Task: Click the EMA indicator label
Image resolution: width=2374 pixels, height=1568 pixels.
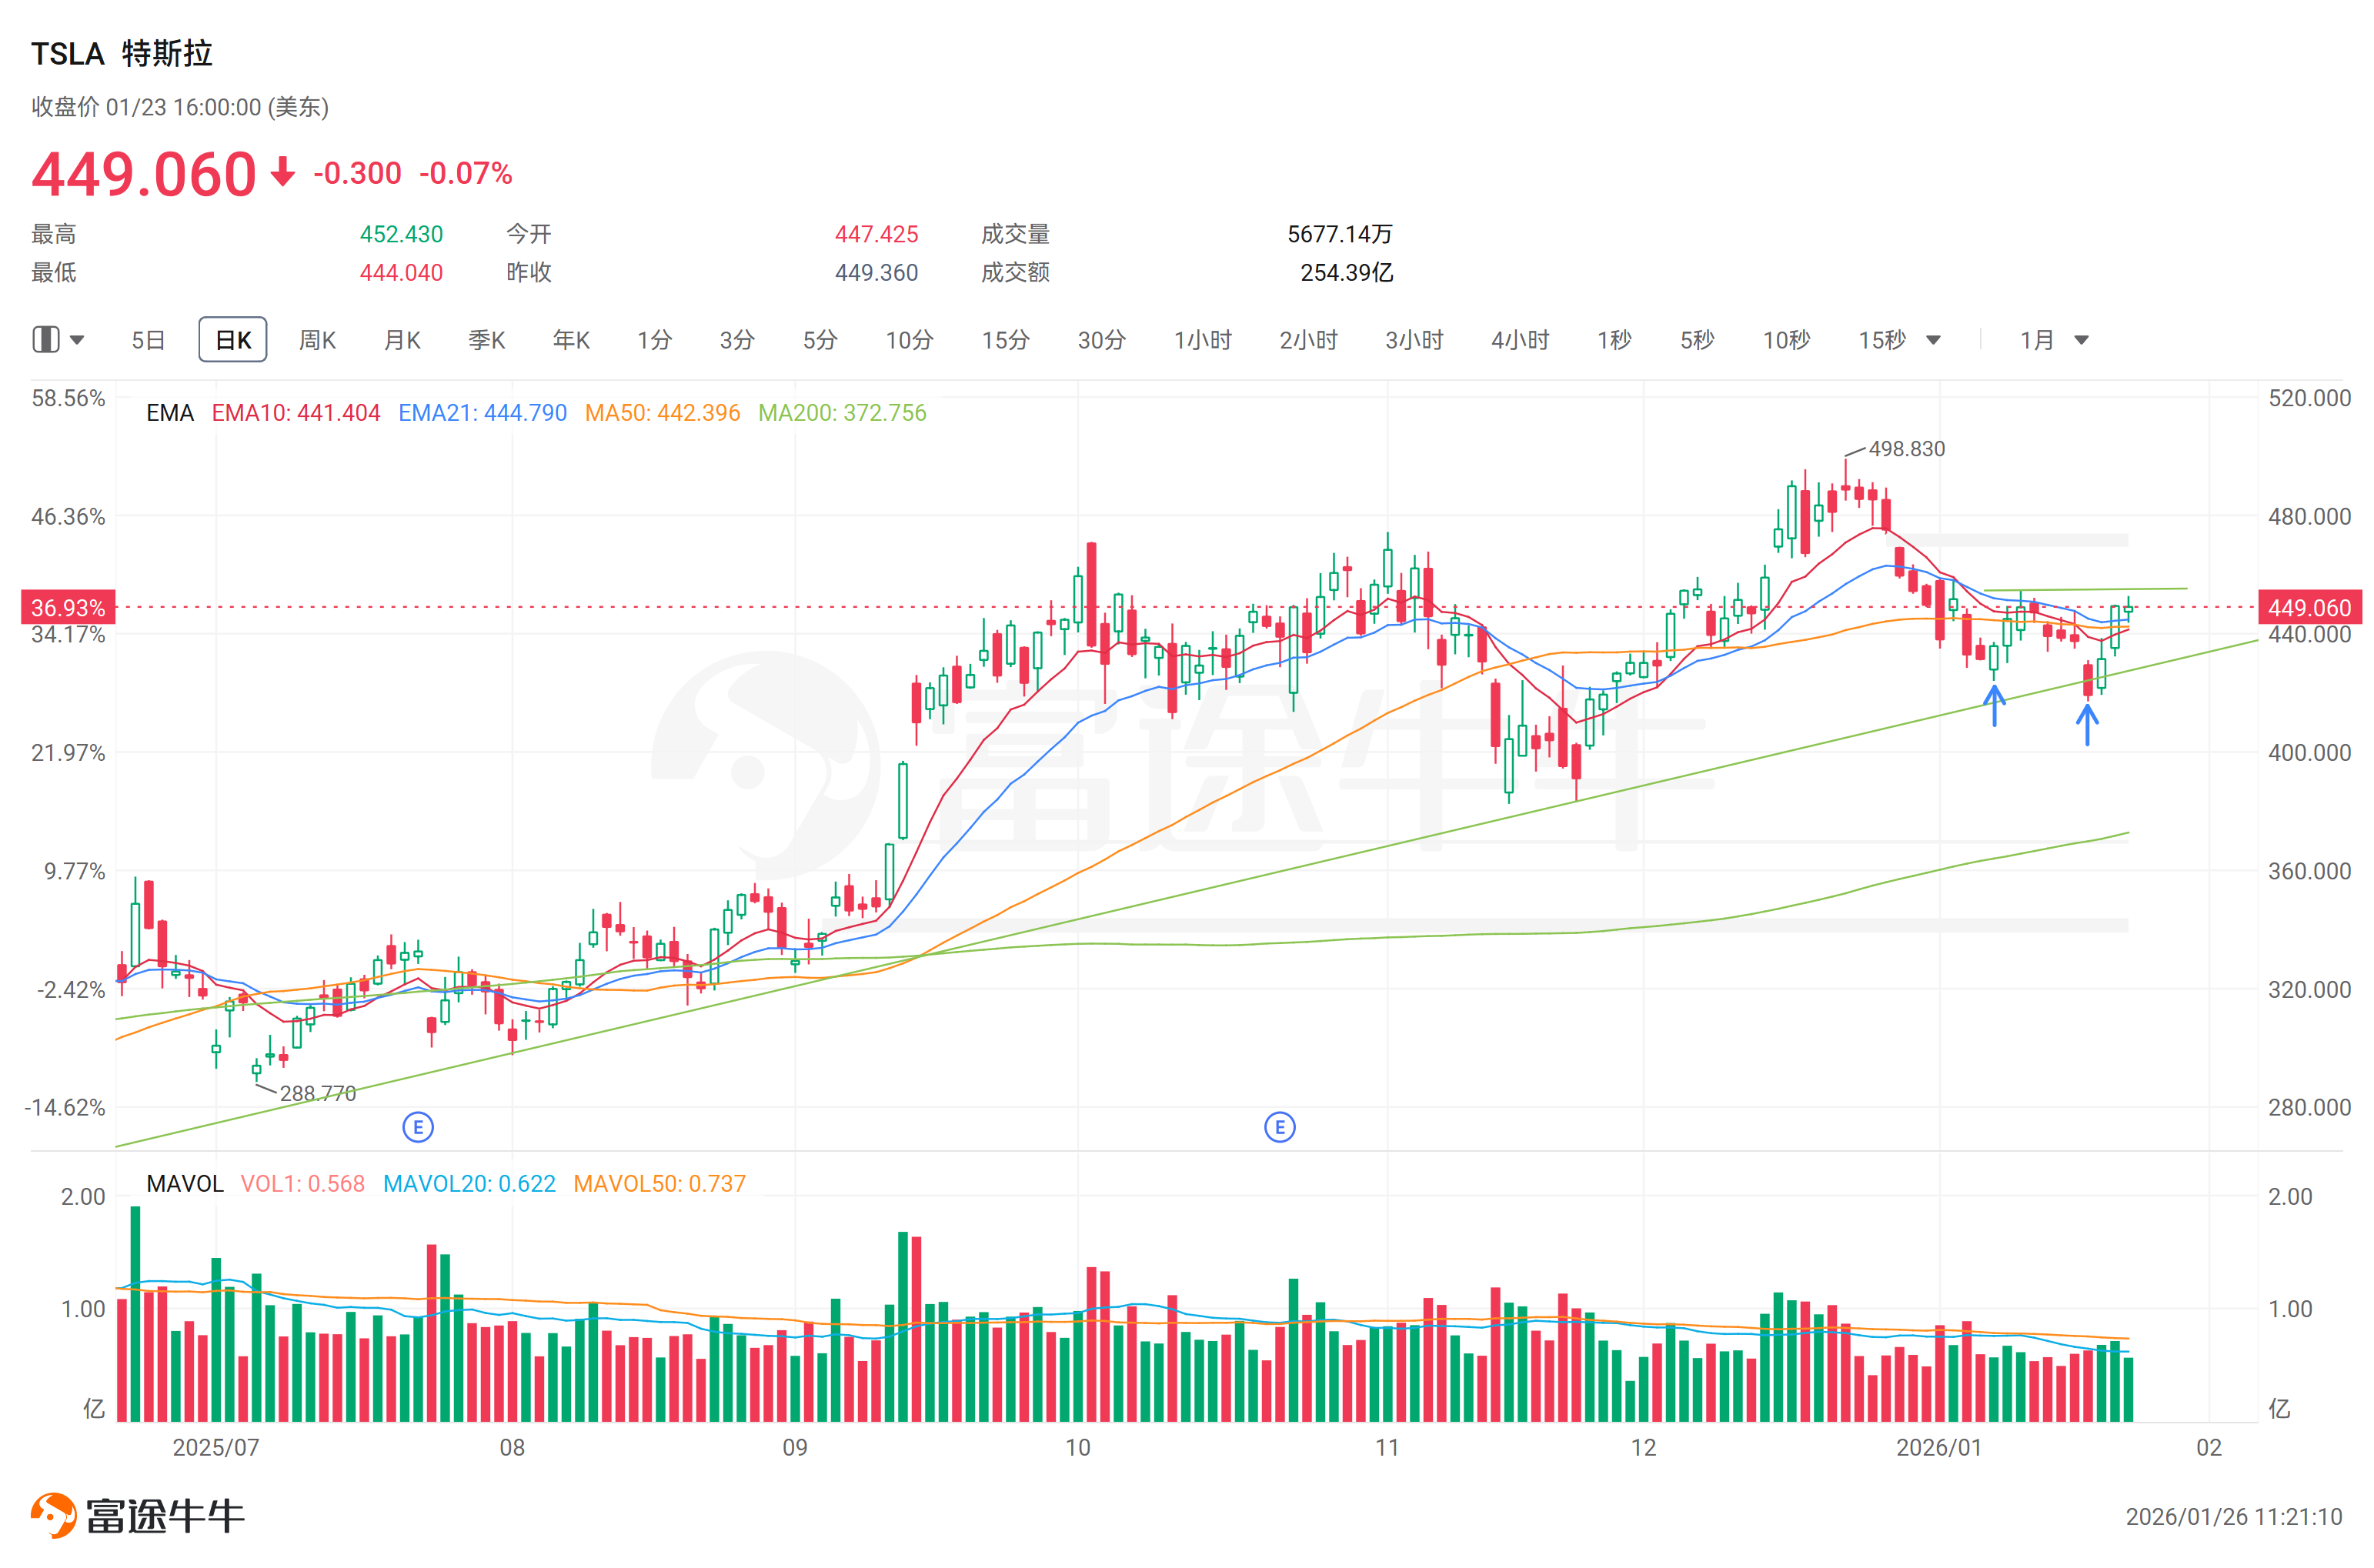Action: point(169,413)
